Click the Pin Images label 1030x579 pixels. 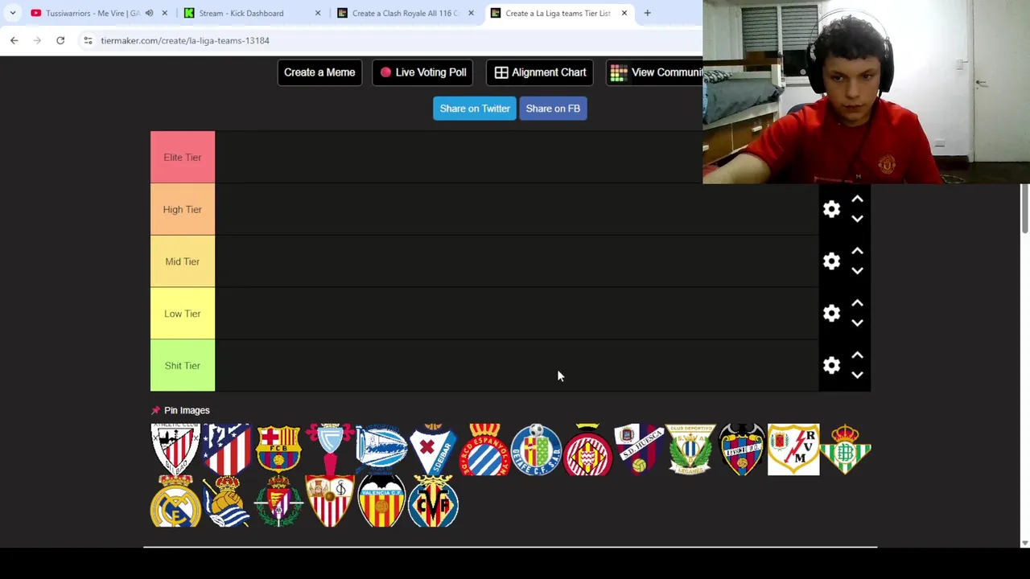click(187, 410)
